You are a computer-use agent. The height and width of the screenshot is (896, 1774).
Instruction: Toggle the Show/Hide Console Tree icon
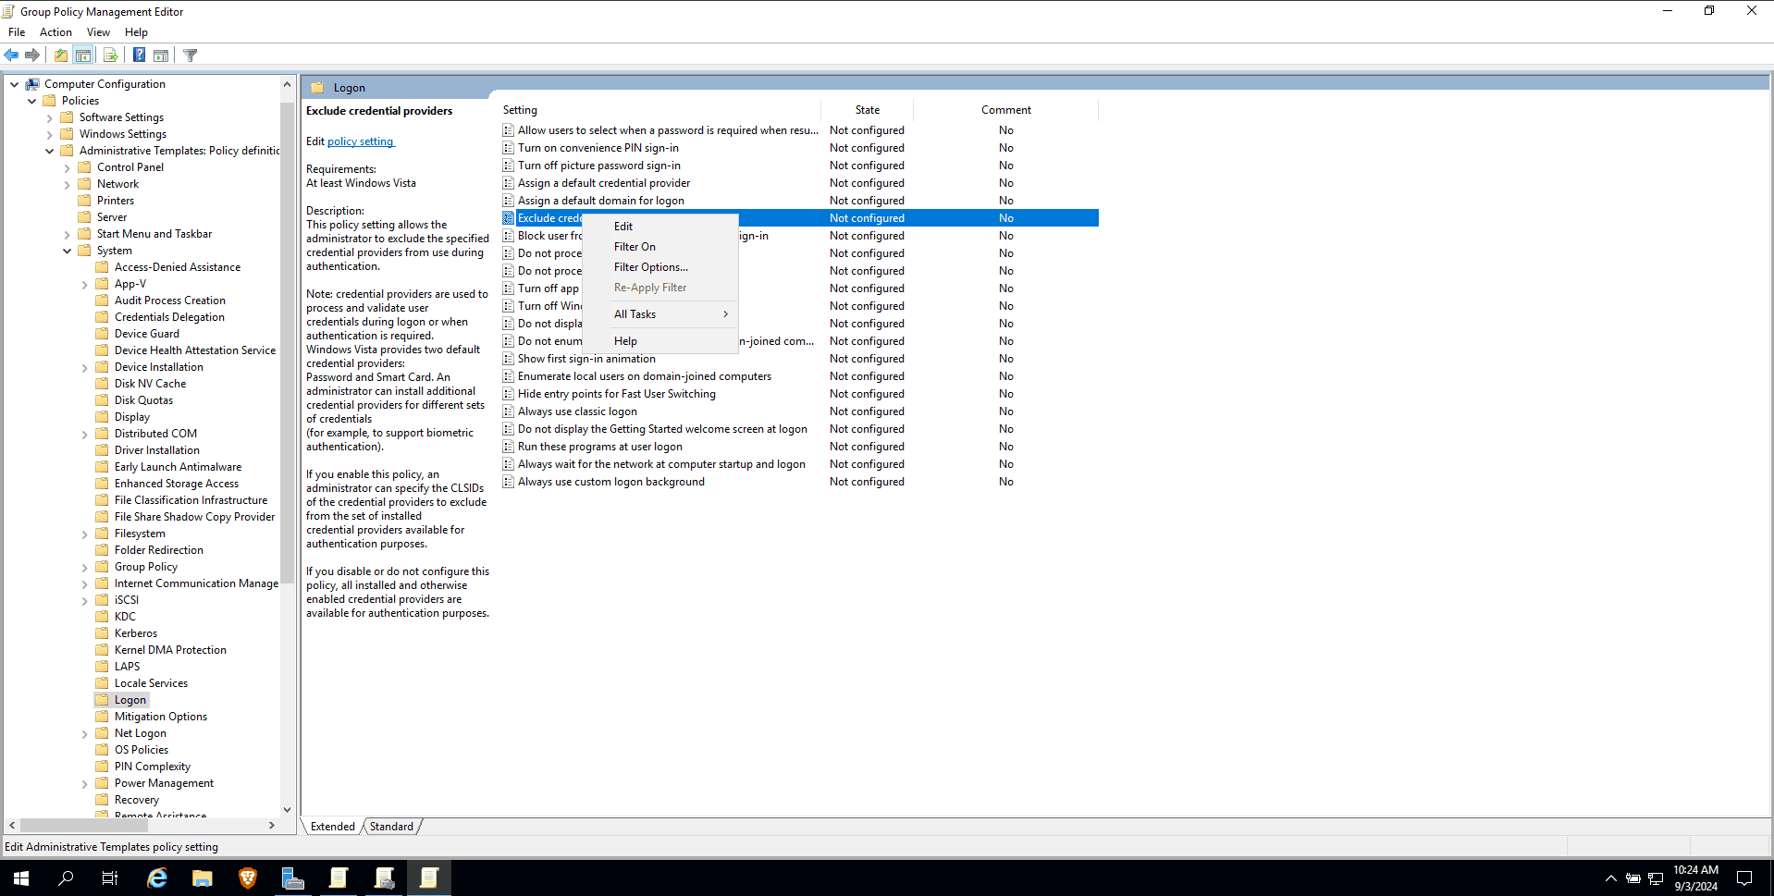83,55
